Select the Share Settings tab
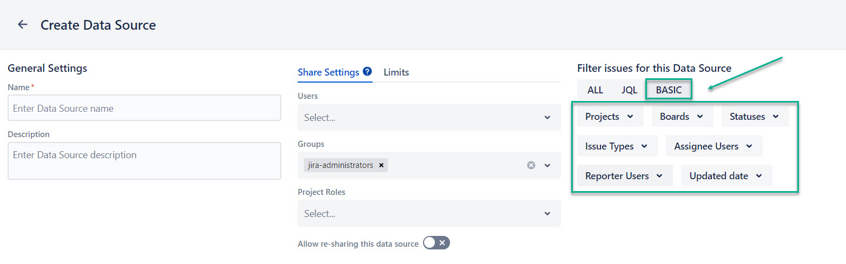This screenshot has height=264, width=846. tap(328, 72)
